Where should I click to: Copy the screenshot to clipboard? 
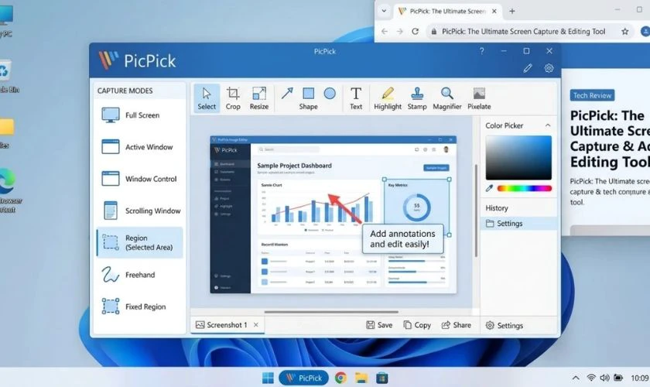tap(417, 325)
